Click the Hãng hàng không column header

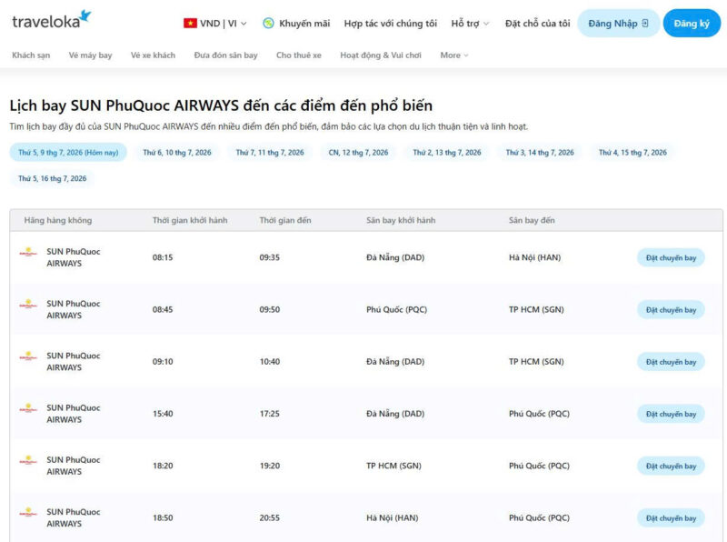click(58, 220)
